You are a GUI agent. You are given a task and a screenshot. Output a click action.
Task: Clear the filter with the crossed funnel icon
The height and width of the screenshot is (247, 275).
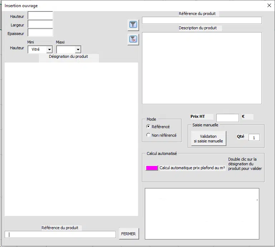click(133, 40)
